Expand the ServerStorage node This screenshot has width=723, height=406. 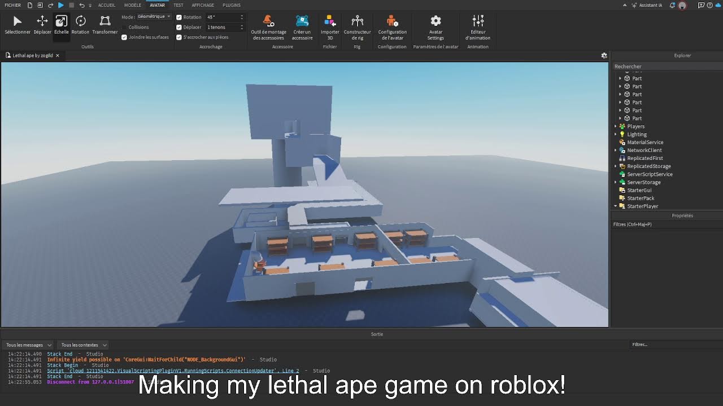[616, 182]
